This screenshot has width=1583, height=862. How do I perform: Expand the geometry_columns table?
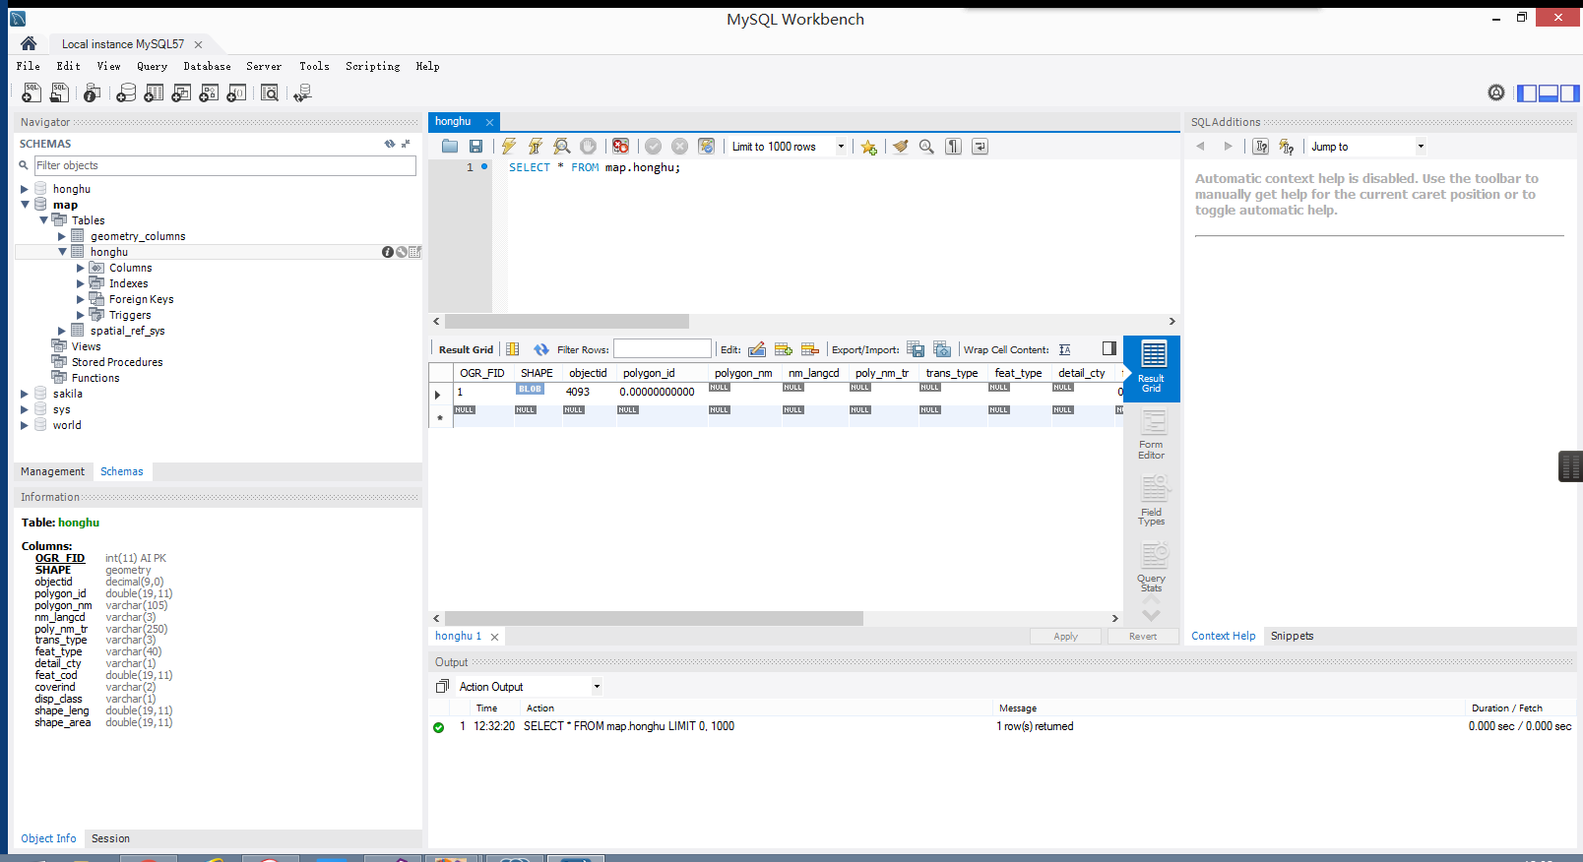pyautogui.click(x=62, y=236)
